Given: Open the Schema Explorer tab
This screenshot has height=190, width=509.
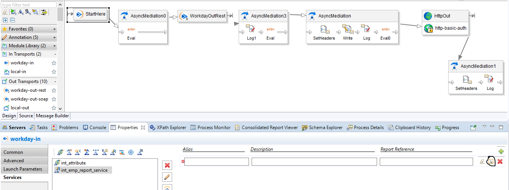Looking at the screenshot, I should click(322, 128).
